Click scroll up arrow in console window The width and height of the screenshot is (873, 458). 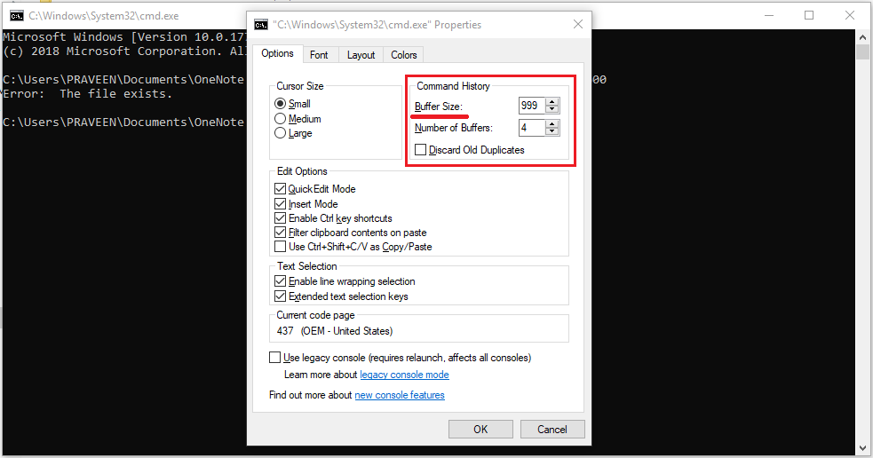tap(863, 37)
